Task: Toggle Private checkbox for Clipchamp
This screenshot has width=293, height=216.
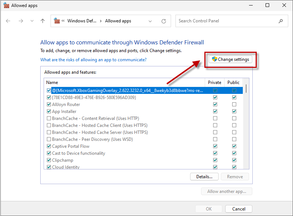Action: coord(215,160)
